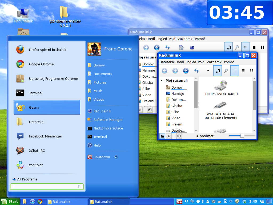Select Prejemi in front window sidebar
The width and height of the screenshot is (273, 205).
click(x=175, y=124)
